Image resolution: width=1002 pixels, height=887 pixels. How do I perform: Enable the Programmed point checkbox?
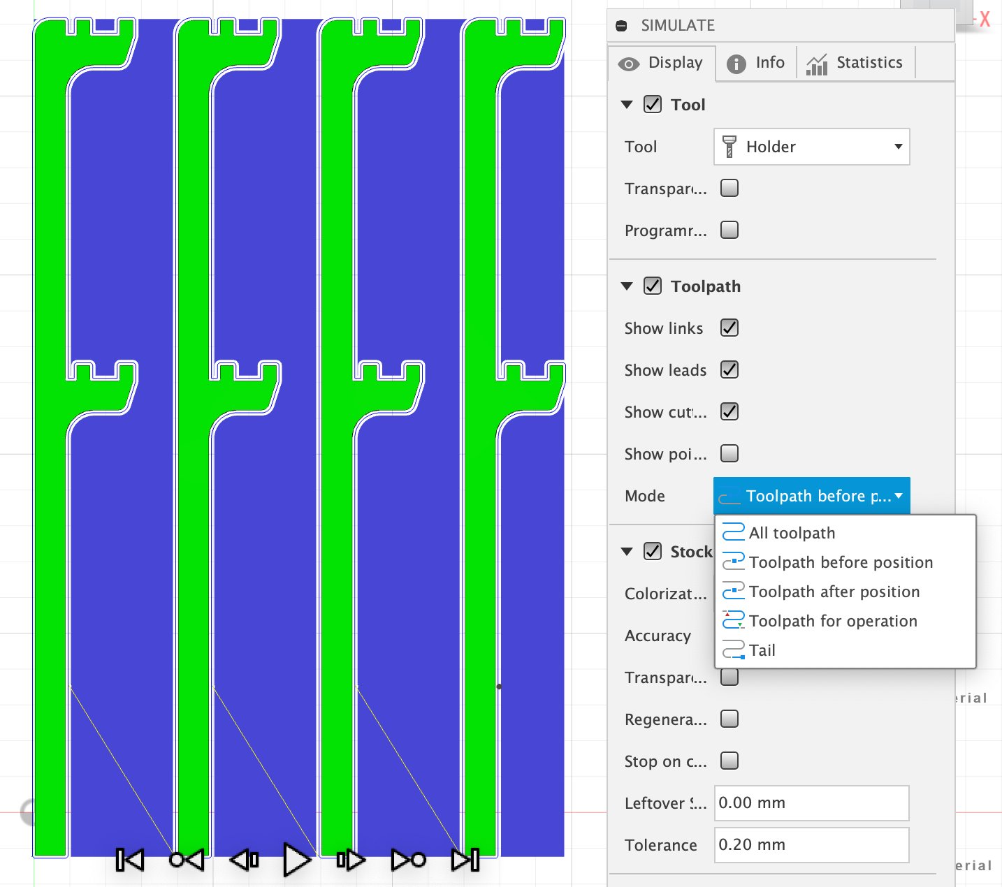pos(729,230)
